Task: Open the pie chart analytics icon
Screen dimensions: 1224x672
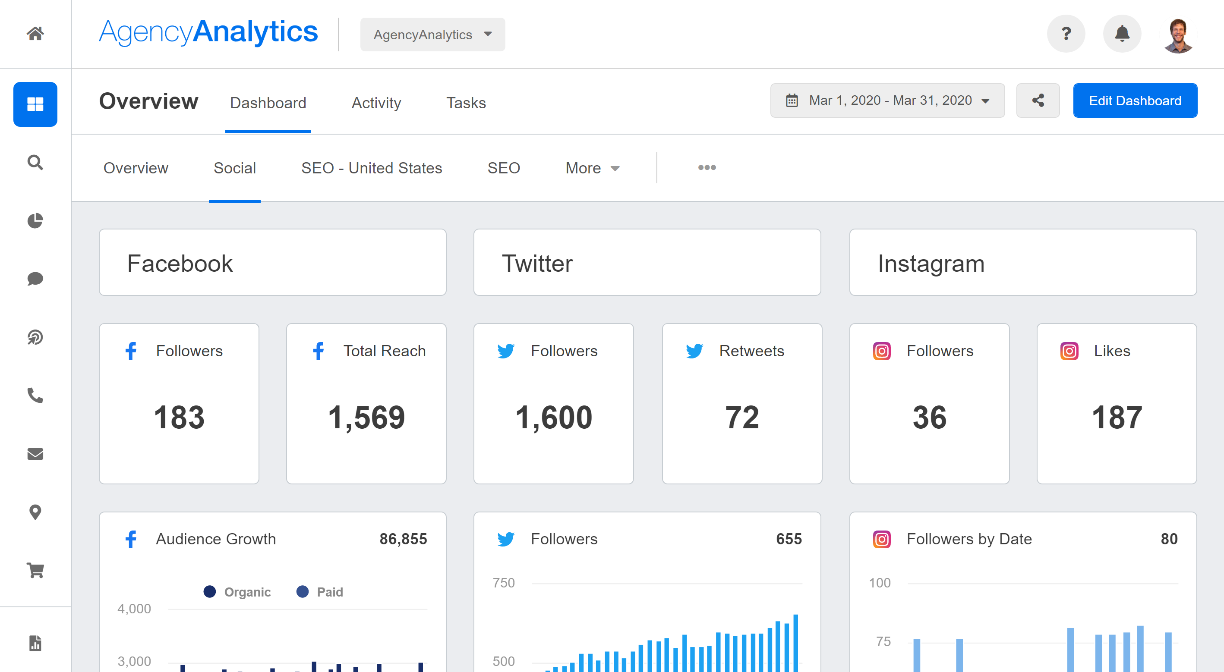Action: 35,220
